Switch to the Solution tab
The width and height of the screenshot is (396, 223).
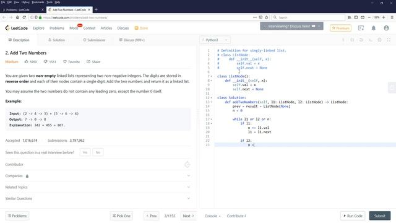(x=56, y=40)
